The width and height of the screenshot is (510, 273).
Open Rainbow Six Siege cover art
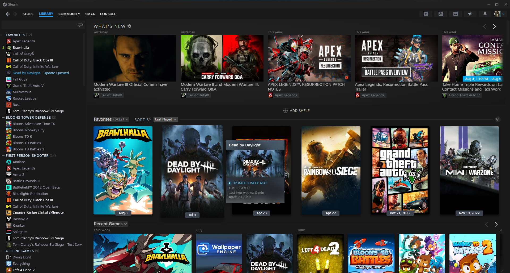pos(331,170)
